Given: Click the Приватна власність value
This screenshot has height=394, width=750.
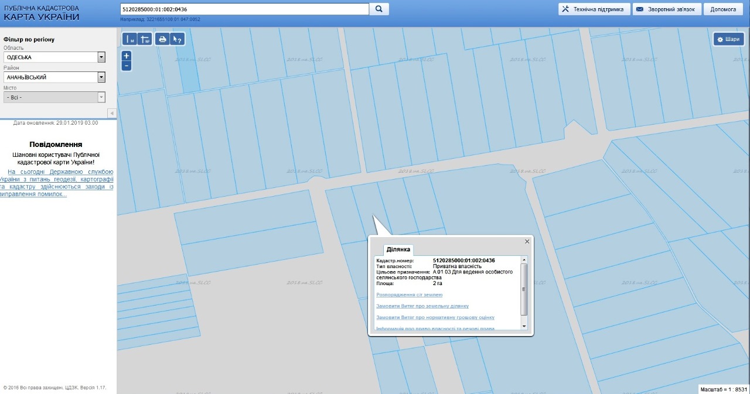Looking at the screenshot, I should tap(457, 266).
